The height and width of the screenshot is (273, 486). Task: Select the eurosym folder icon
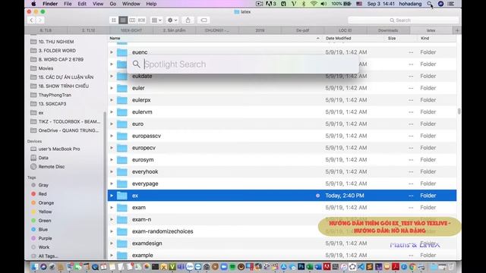[121, 160]
